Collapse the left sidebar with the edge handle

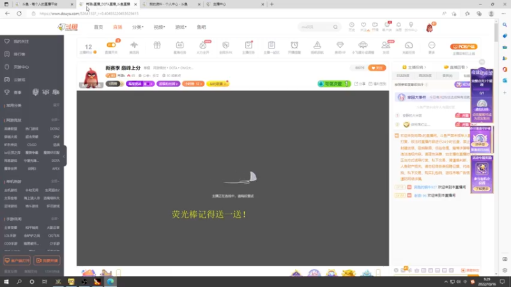[65, 156]
